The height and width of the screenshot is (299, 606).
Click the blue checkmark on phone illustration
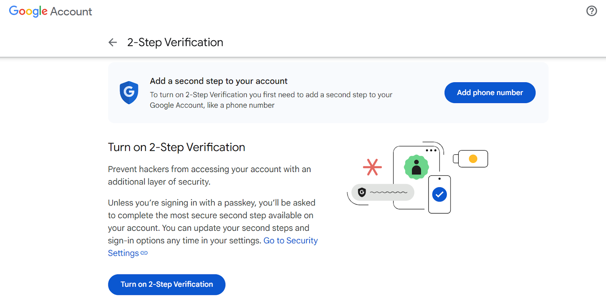(x=439, y=194)
